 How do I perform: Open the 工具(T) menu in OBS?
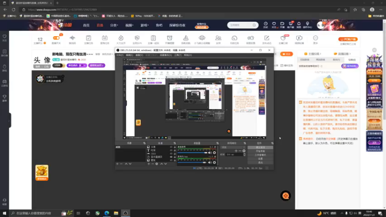[178, 55]
